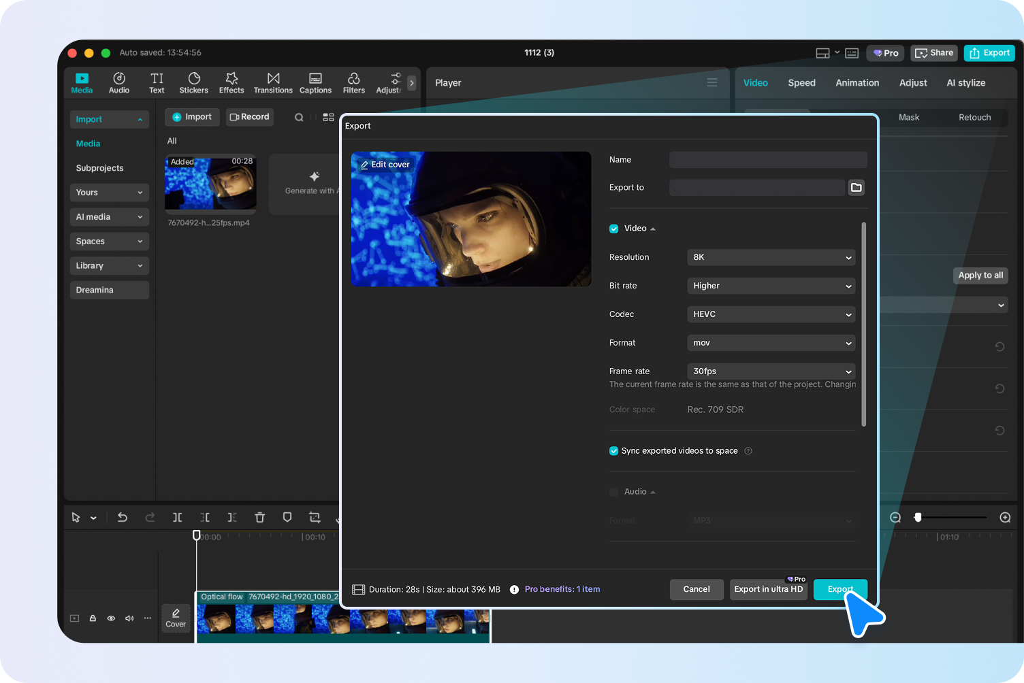Click the undo arrow in timeline toolbar
This screenshot has height=683, width=1024.
pos(123,518)
